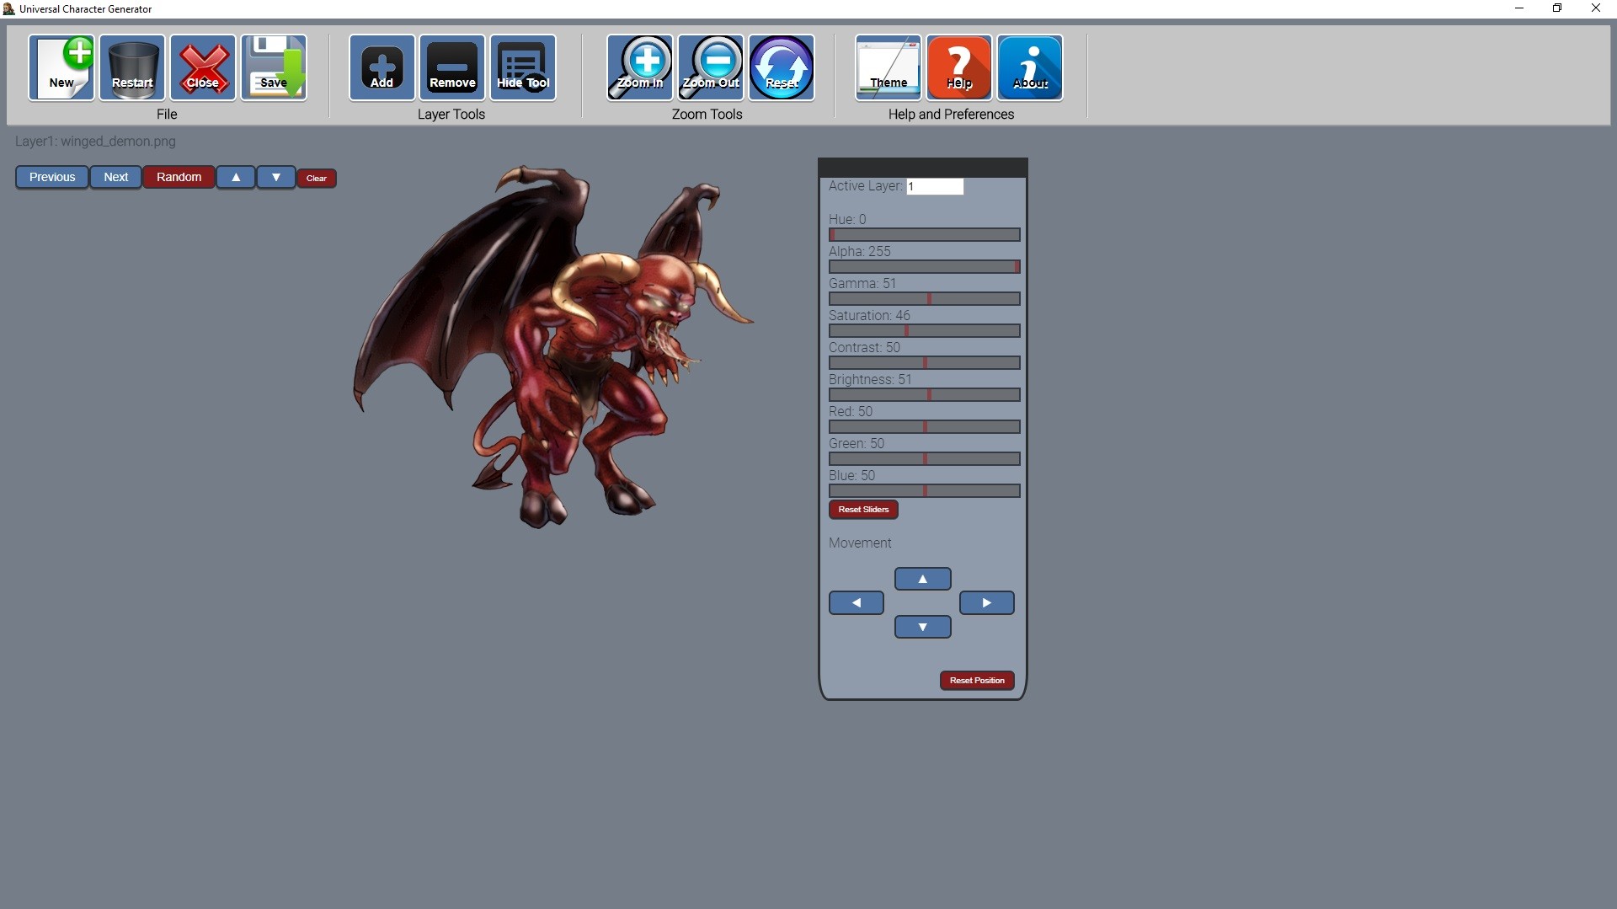Toggle the Hide Tool panel icon
This screenshot has height=909, width=1617.
(x=523, y=67)
